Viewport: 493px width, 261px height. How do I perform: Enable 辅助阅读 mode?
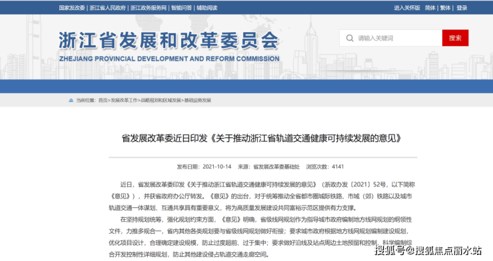coord(207,8)
